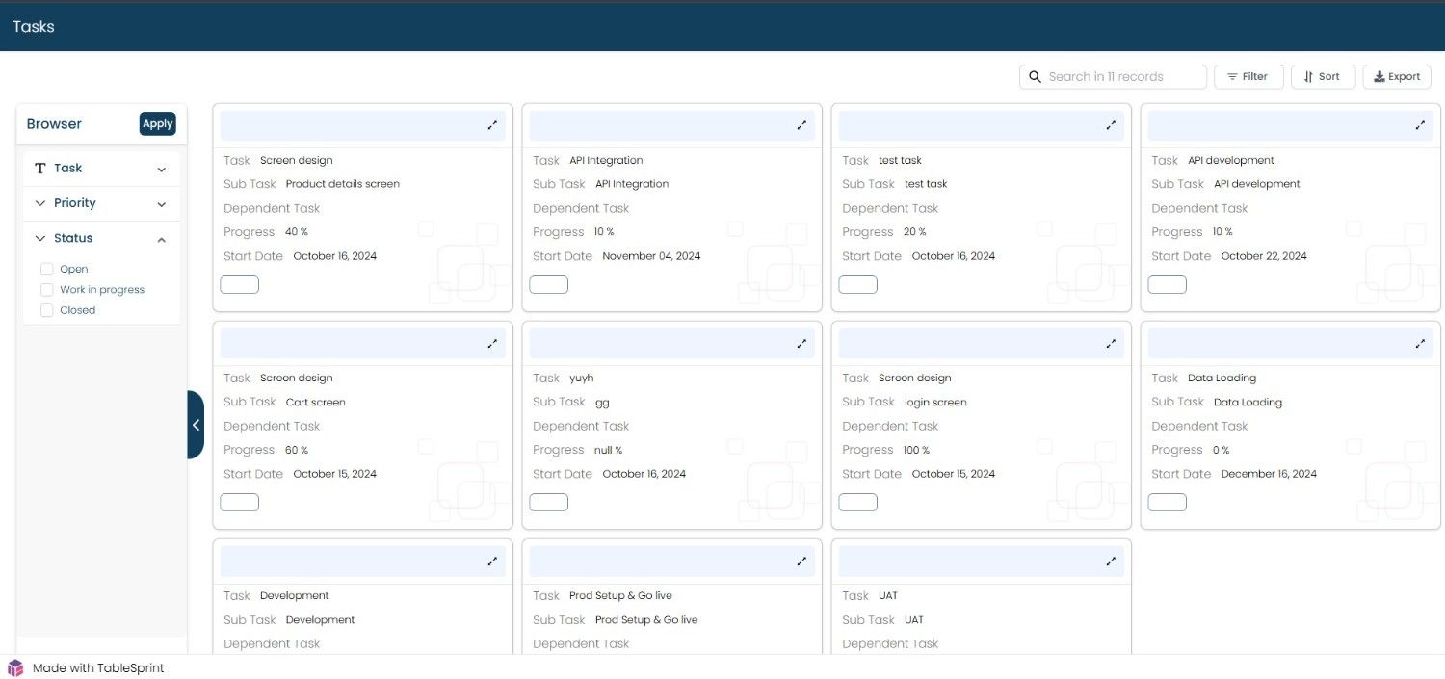Expand the Product details screen card

[492, 125]
